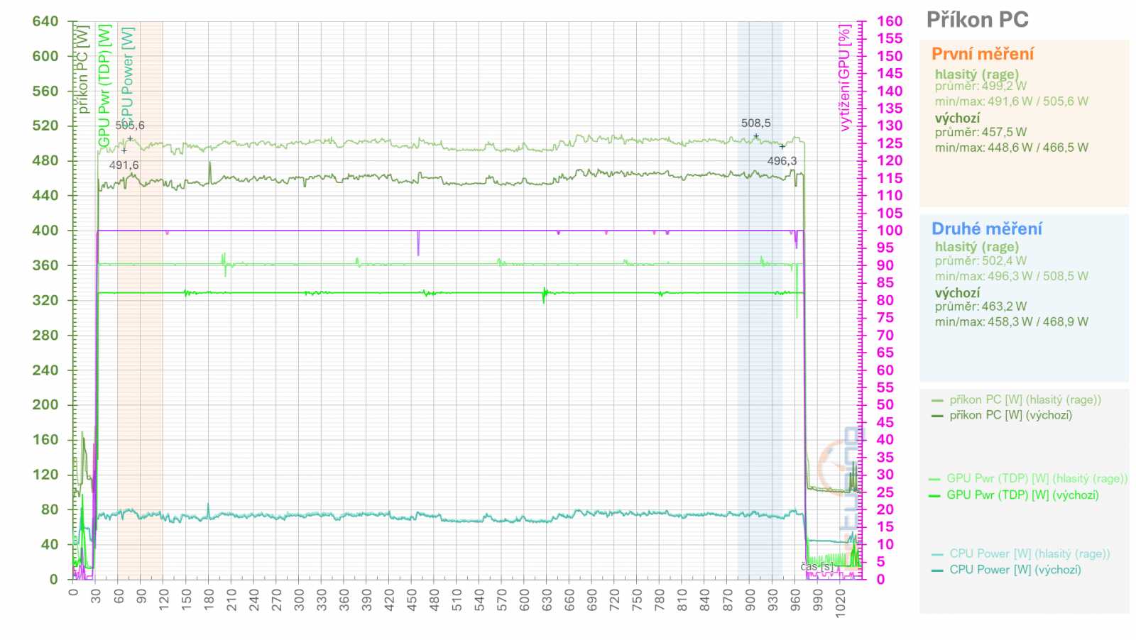Click legend entry 'CPU Power [W] (hlasitý (rage))'

tap(1029, 553)
